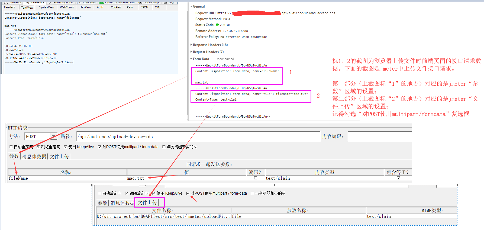Screen dimensions: 484x230
Task: Open the 方法 POST method dropdown
Action: pos(41,136)
